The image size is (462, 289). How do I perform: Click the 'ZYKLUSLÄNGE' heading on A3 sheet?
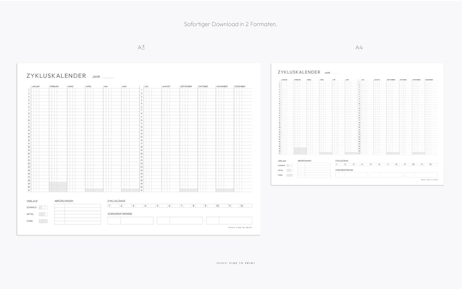(116, 201)
